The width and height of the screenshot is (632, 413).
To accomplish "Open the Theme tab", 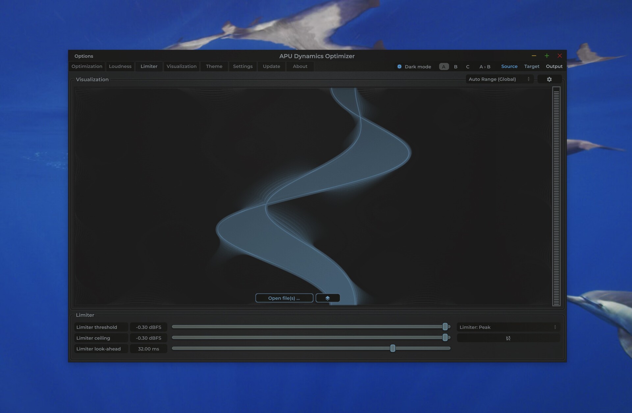I will [214, 66].
